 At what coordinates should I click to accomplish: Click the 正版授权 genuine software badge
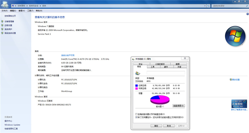(239, 104)
